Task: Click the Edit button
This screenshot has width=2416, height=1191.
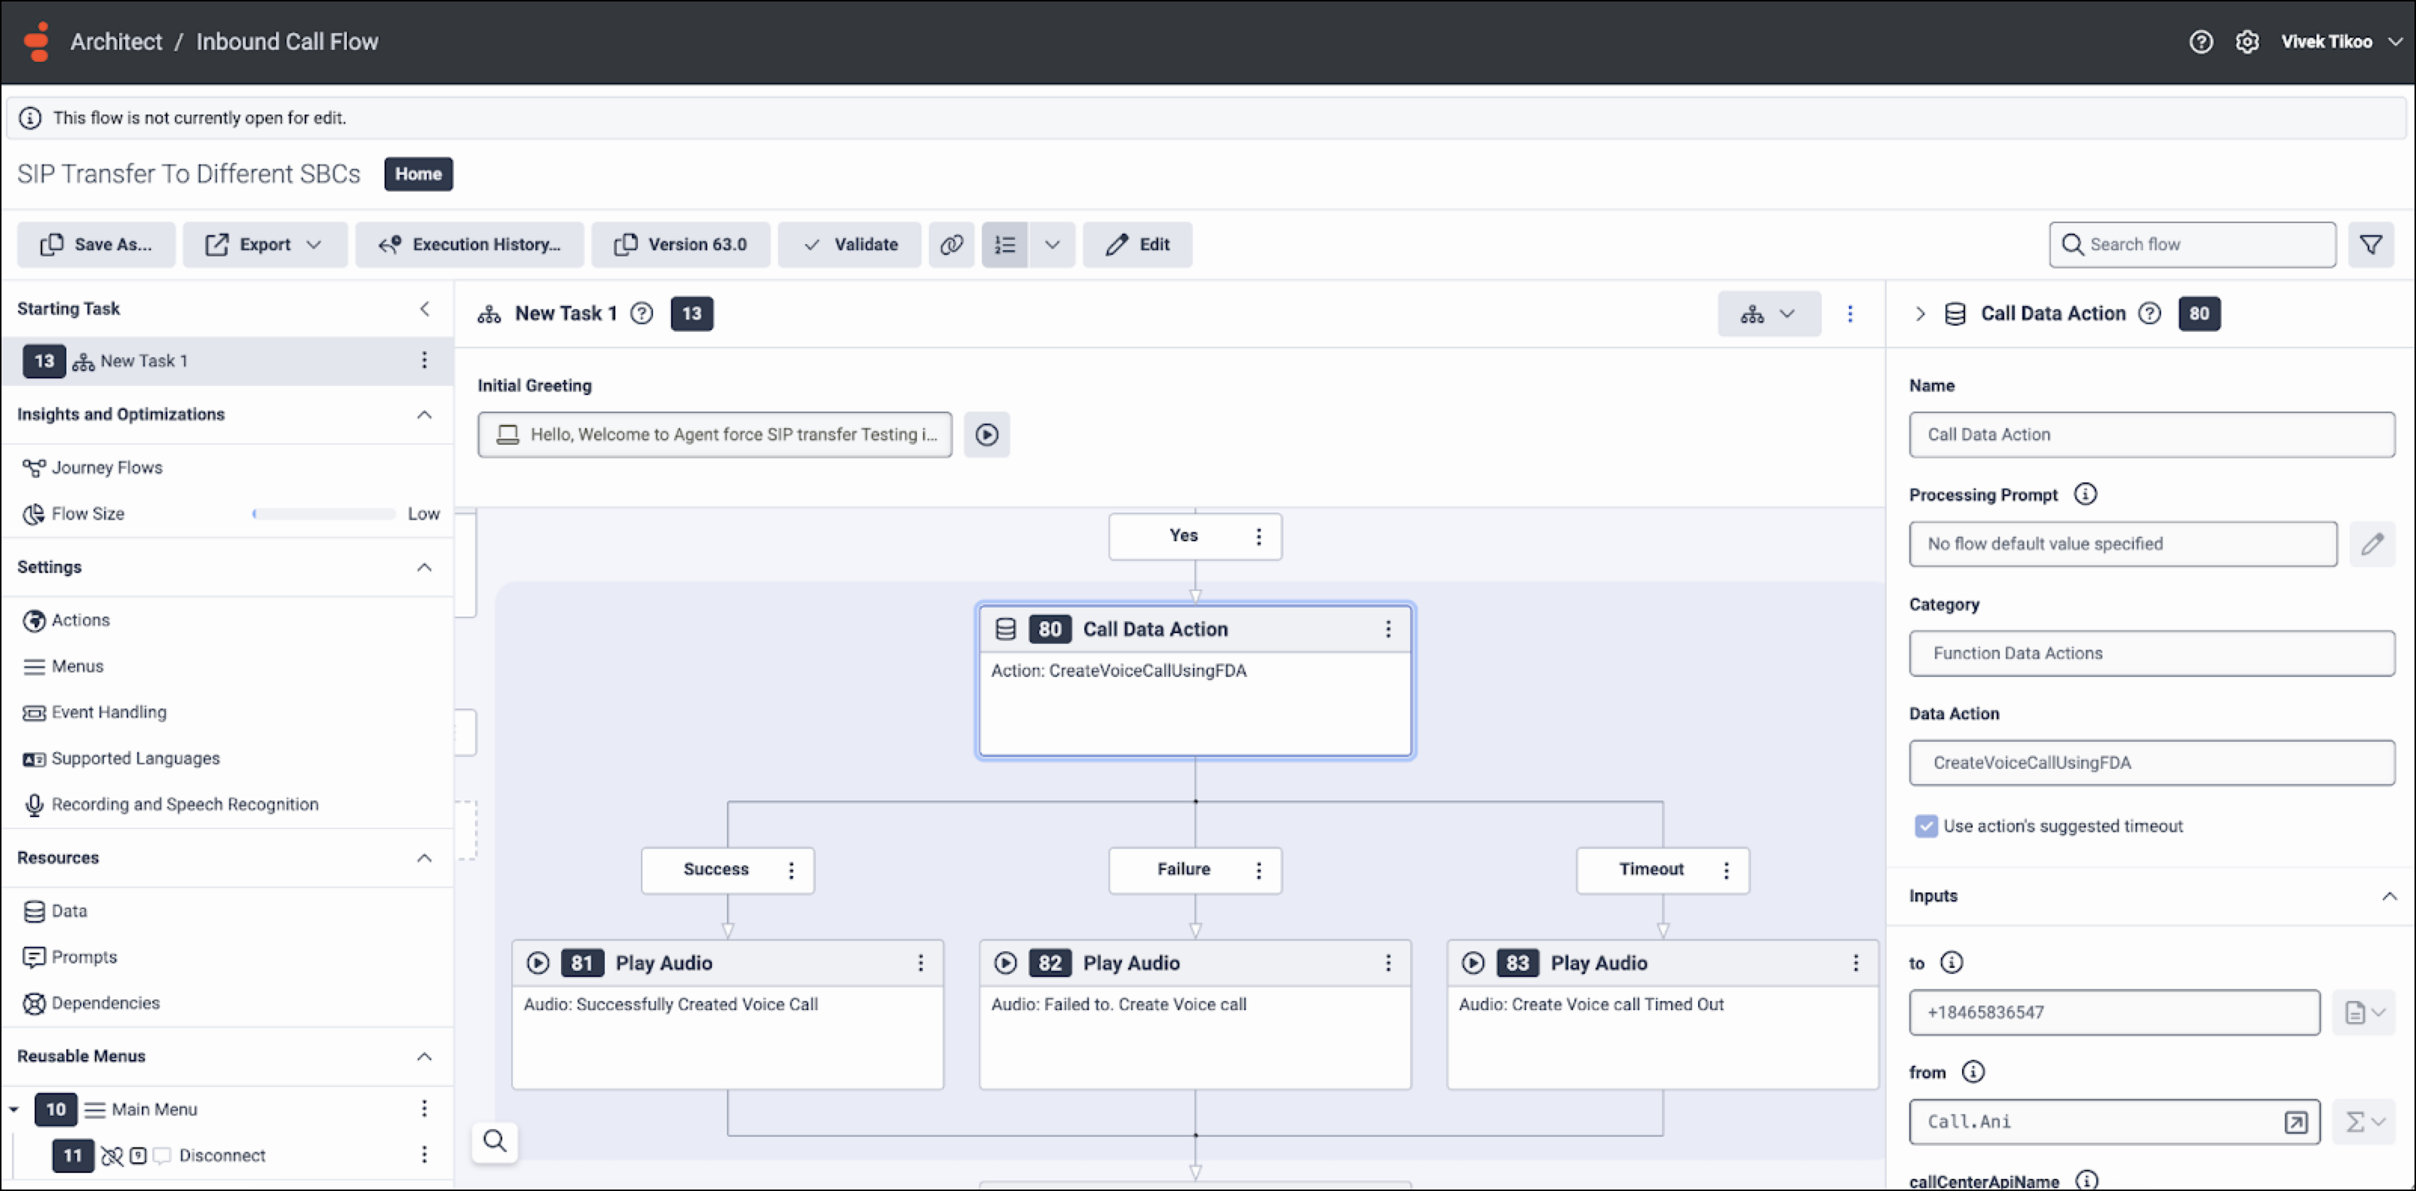Action: coord(1136,245)
